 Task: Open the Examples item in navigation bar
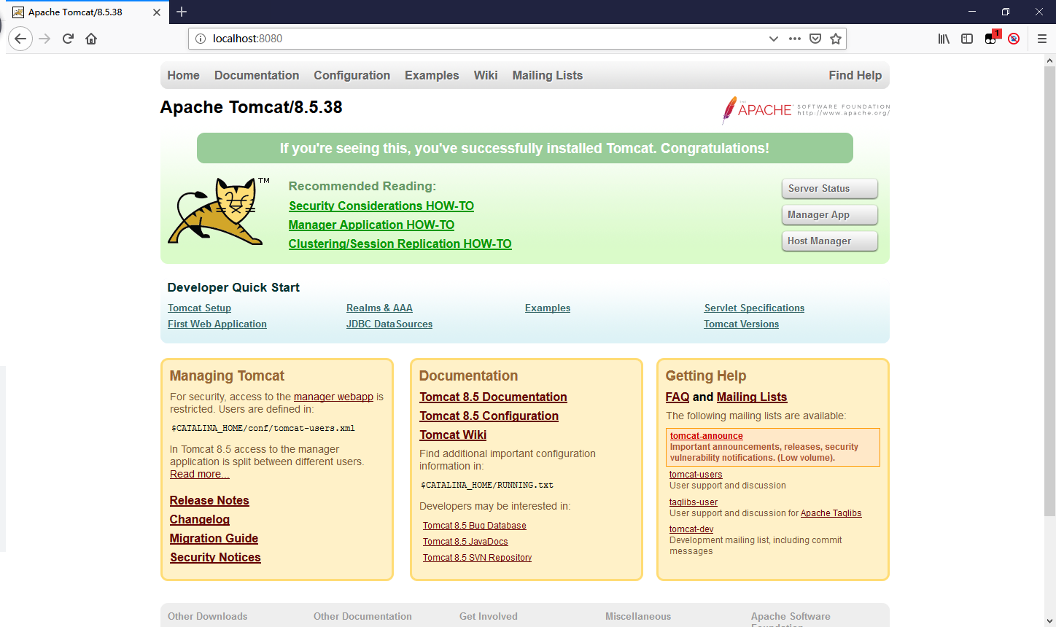(432, 75)
